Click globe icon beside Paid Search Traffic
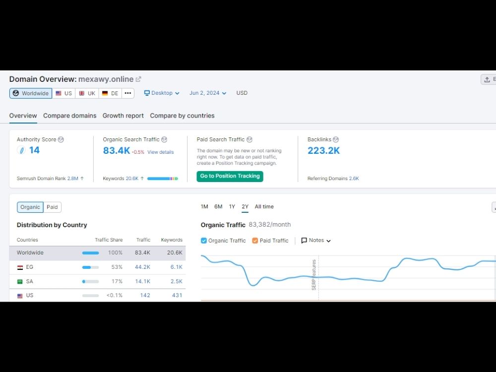 click(x=249, y=139)
